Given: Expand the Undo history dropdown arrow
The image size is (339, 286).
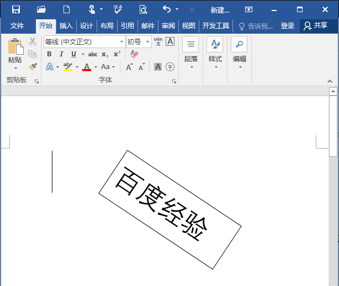Looking at the screenshot, I should click(177, 9).
